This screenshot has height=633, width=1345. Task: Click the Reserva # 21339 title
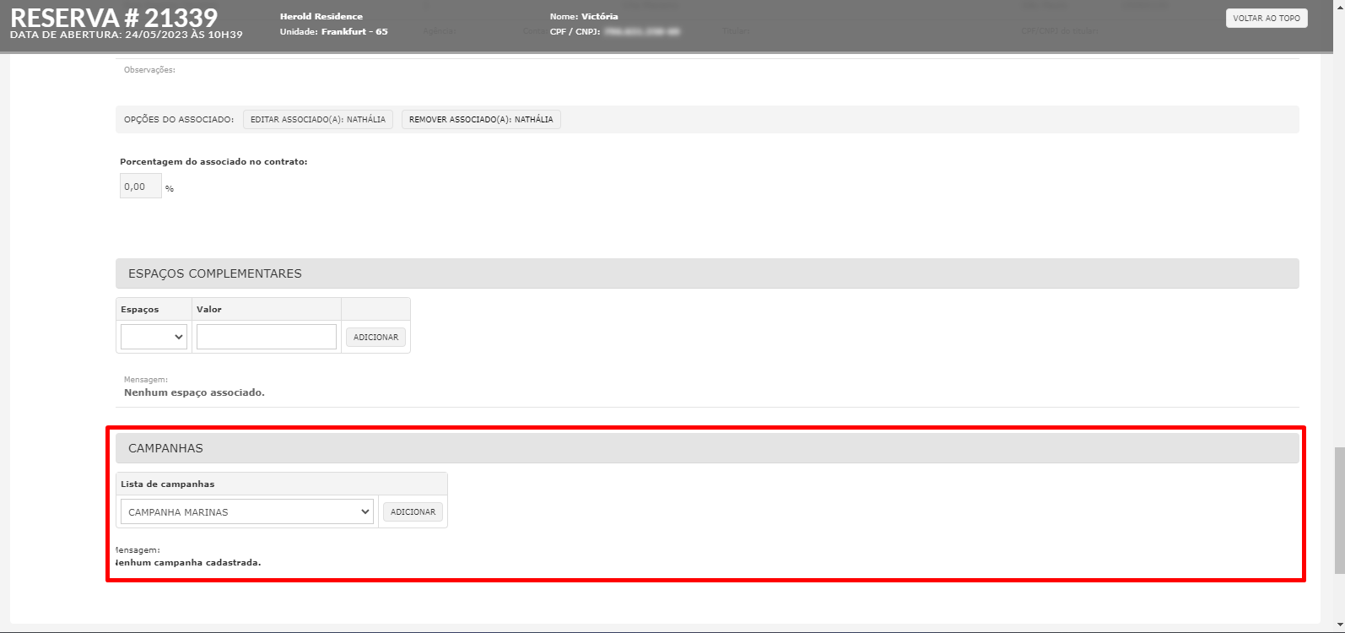pos(114,17)
